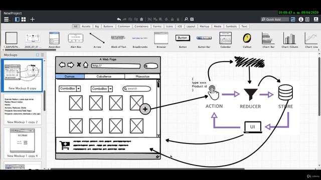Select the Damas tab in mockup
This screenshot has width=321, height=180.
(70, 76)
